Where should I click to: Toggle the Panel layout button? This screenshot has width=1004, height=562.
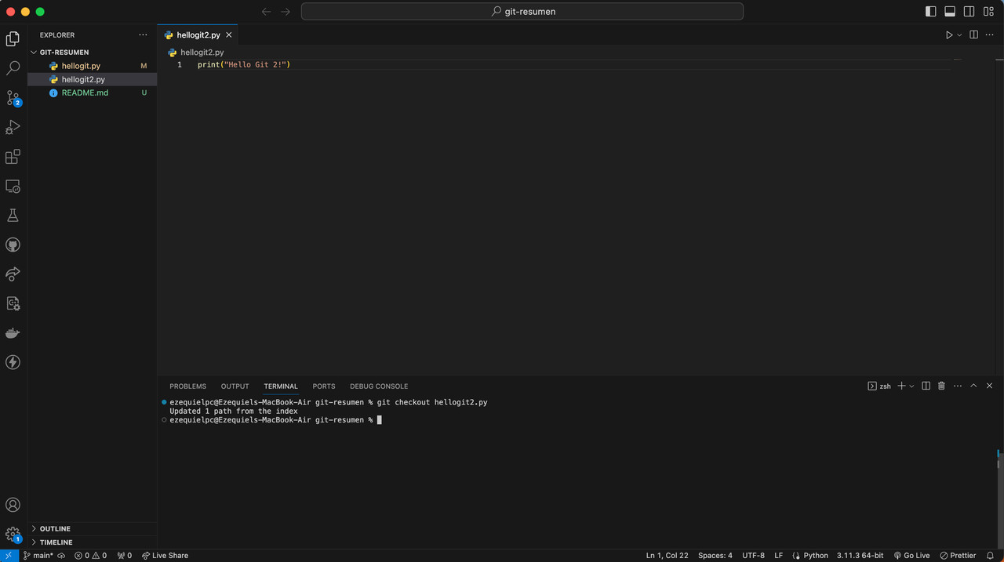[x=950, y=12]
